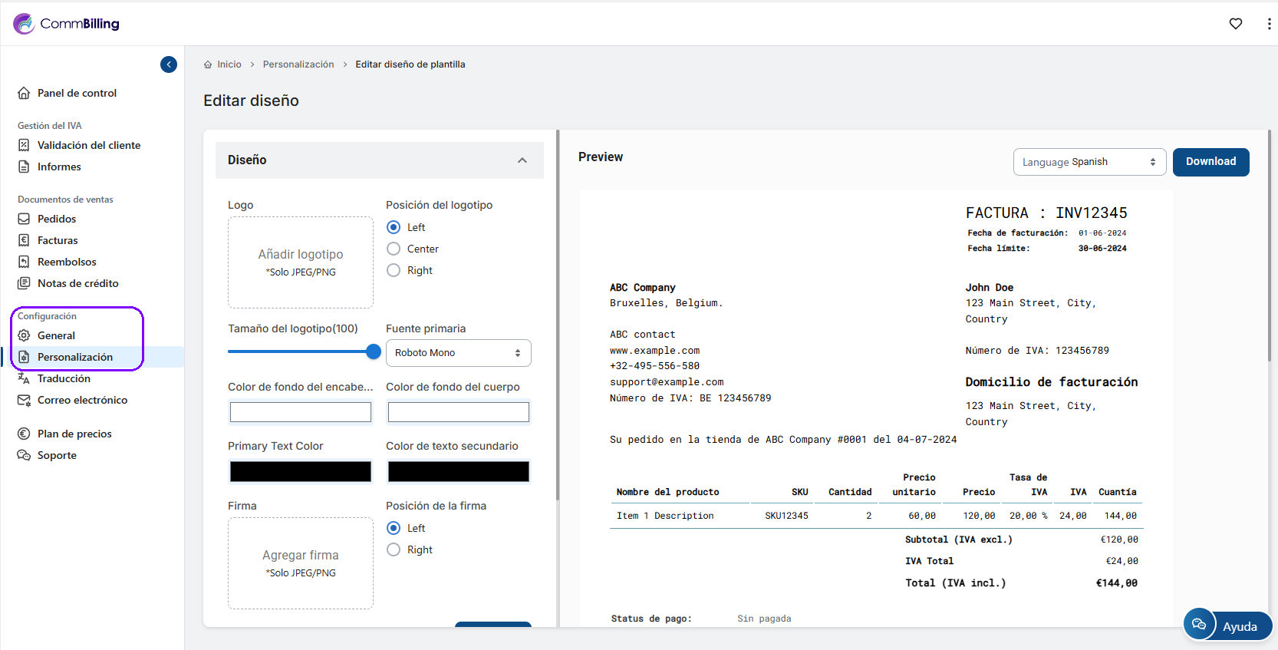Image resolution: width=1278 pixels, height=650 pixels.
Task: Open Facturas via its sidebar icon
Action: click(24, 240)
